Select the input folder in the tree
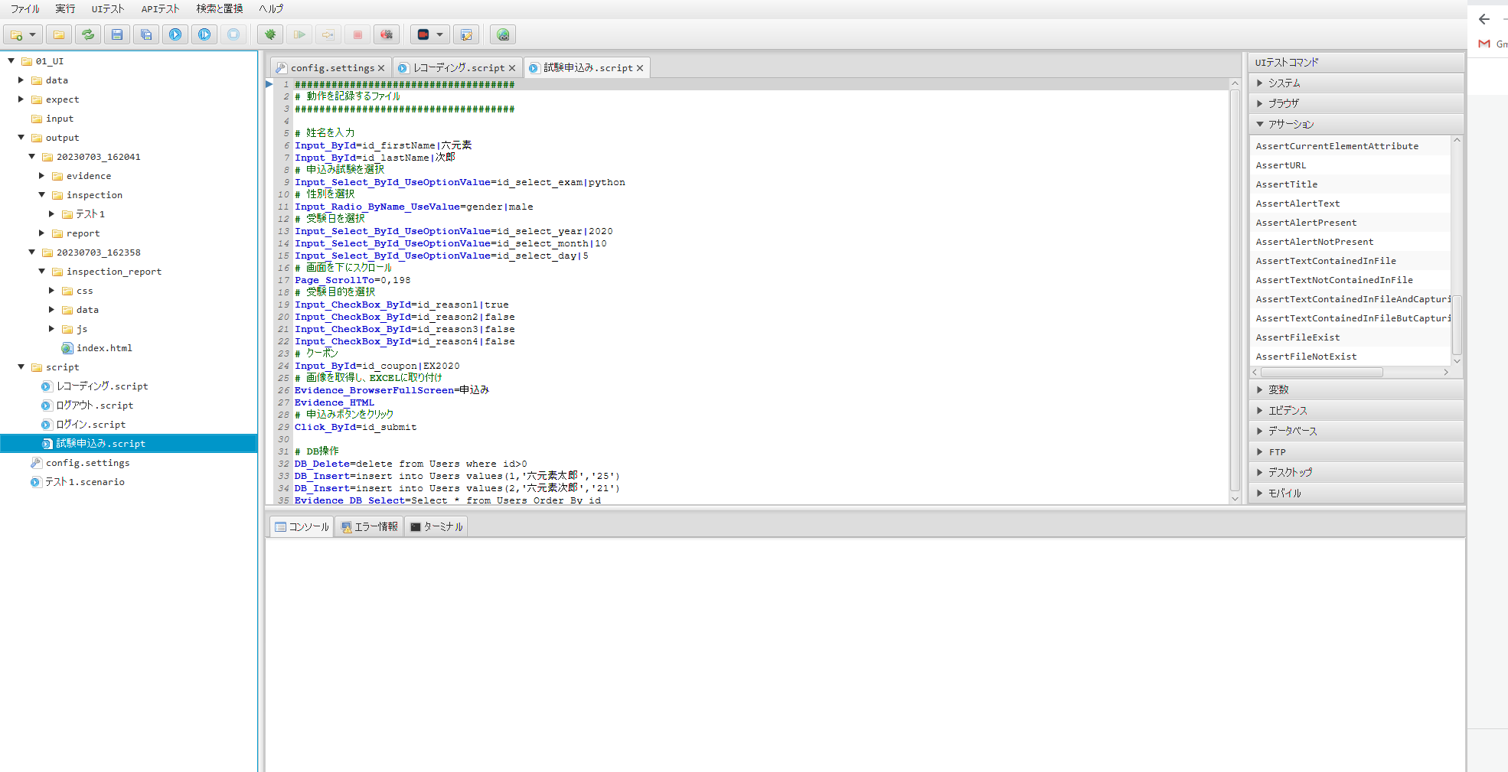Image resolution: width=1508 pixels, height=772 pixels. (x=59, y=119)
